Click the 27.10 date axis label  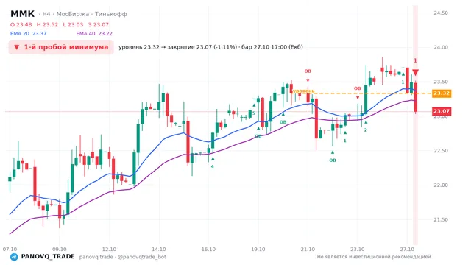point(407,249)
